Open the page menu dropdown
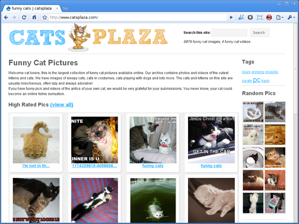299x224 pixels. pyautogui.click(x=280, y=18)
